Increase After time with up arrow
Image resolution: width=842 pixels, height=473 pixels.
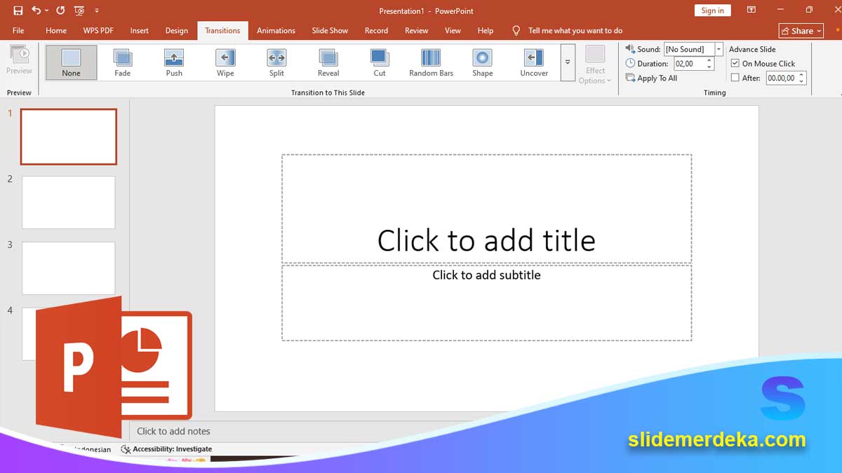pyautogui.click(x=801, y=75)
